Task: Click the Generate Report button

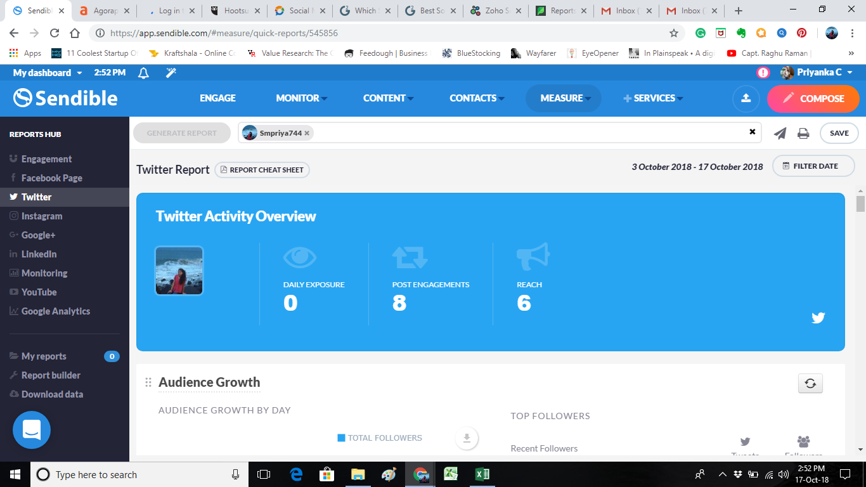Action: point(182,133)
